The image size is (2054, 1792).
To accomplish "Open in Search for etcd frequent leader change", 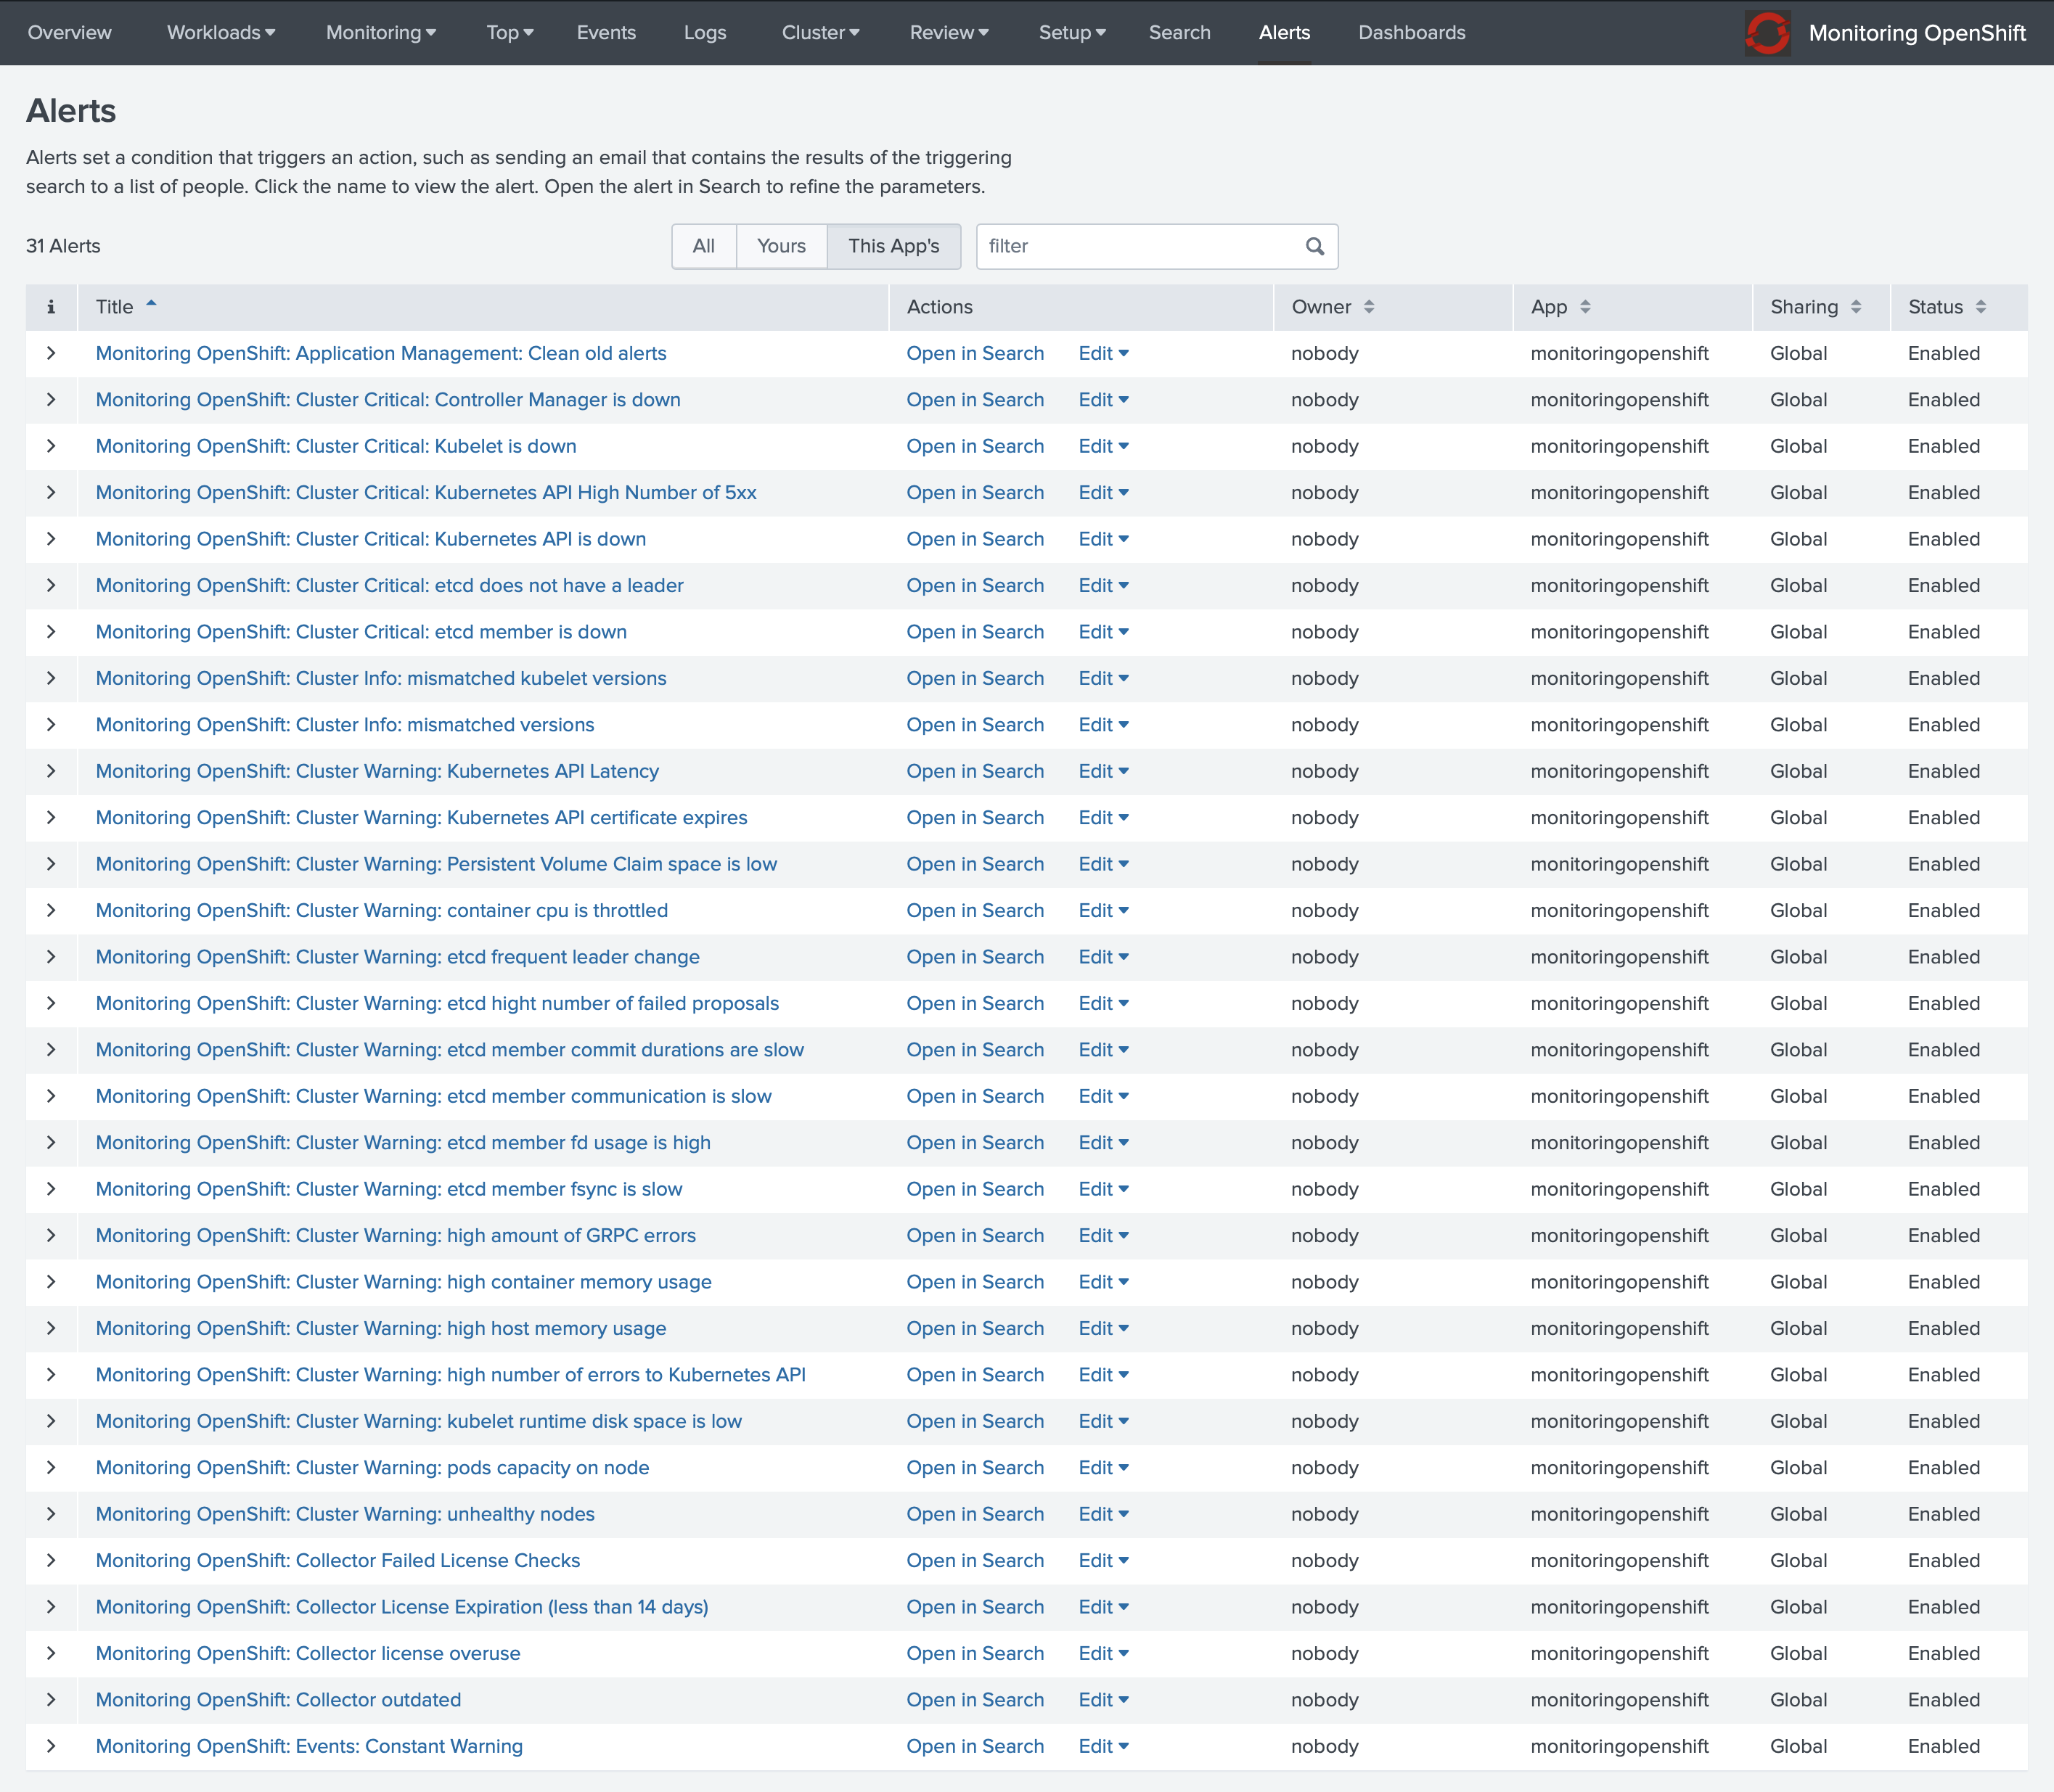I will (x=975, y=957).
